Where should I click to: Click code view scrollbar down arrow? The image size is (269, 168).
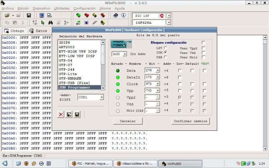[x=265, y=149]
